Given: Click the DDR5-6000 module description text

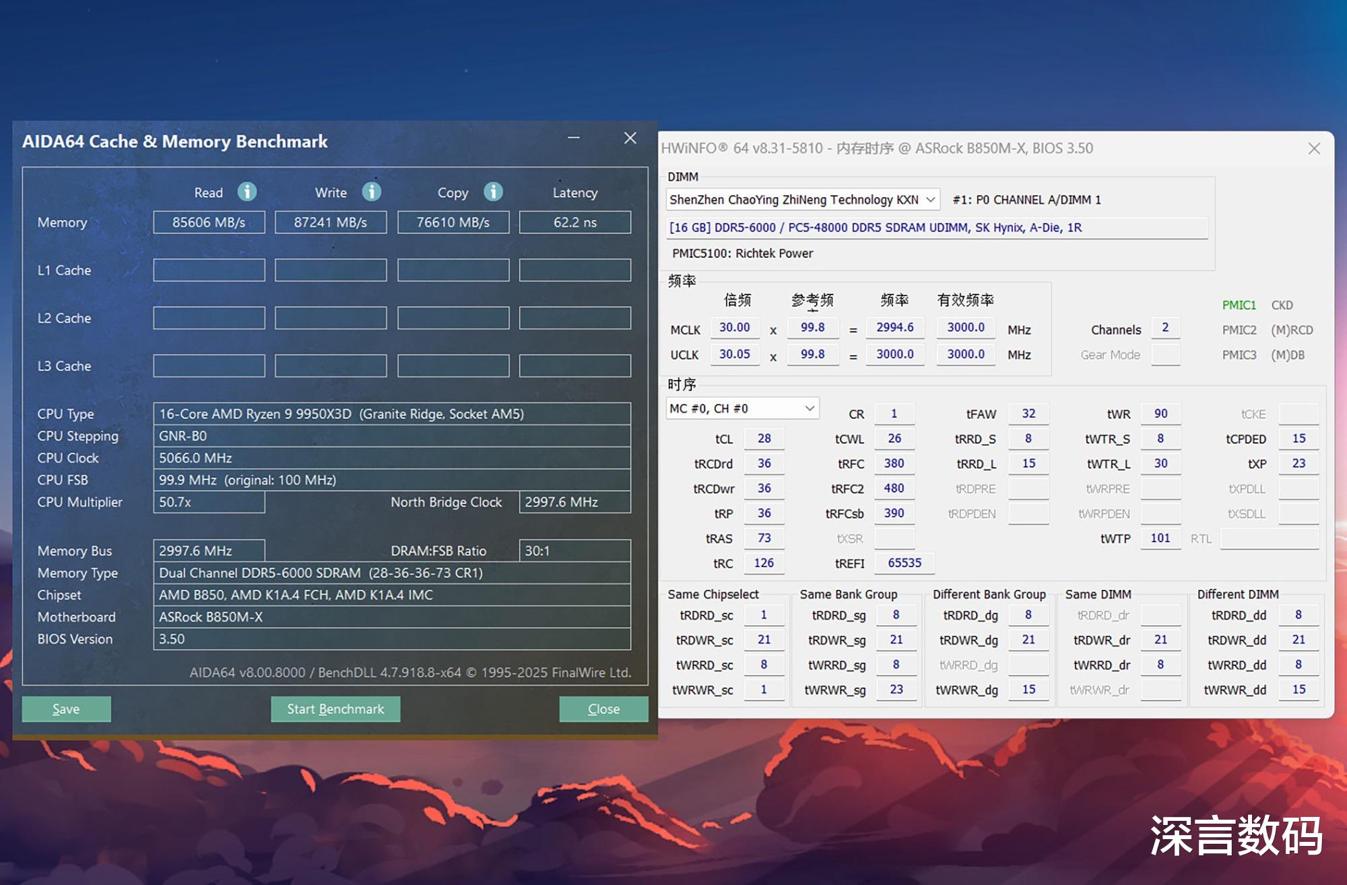Looking at the screenshot, I should (x=876, y=228).
